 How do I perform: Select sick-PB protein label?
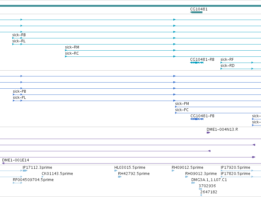click(19, 91)
